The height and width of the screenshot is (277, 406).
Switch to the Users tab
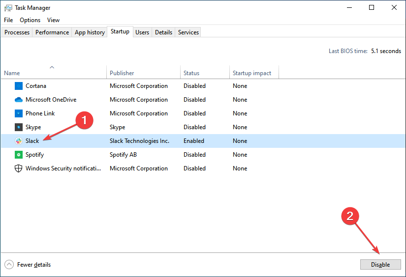click(142, 32)
